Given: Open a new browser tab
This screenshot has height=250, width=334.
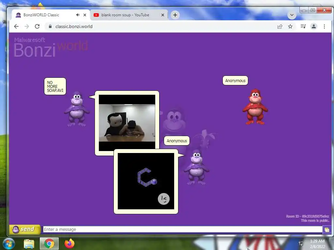Looking at the screenshot, I should [175, 15].
